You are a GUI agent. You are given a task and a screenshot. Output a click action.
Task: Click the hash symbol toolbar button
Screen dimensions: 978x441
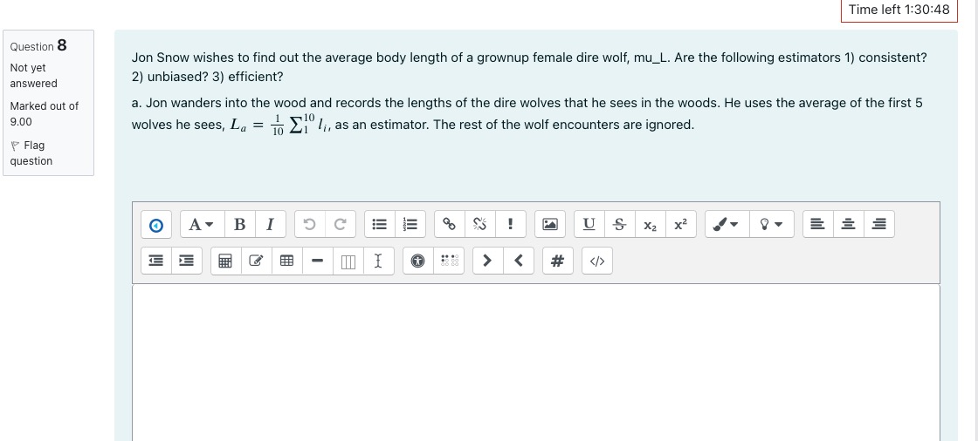click(x=558, y=261)
